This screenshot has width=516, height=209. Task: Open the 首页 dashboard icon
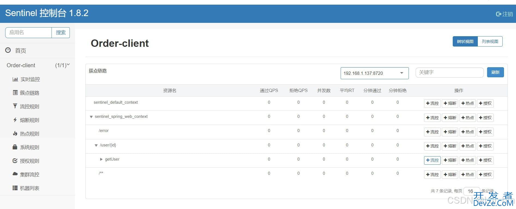[8, 50]
